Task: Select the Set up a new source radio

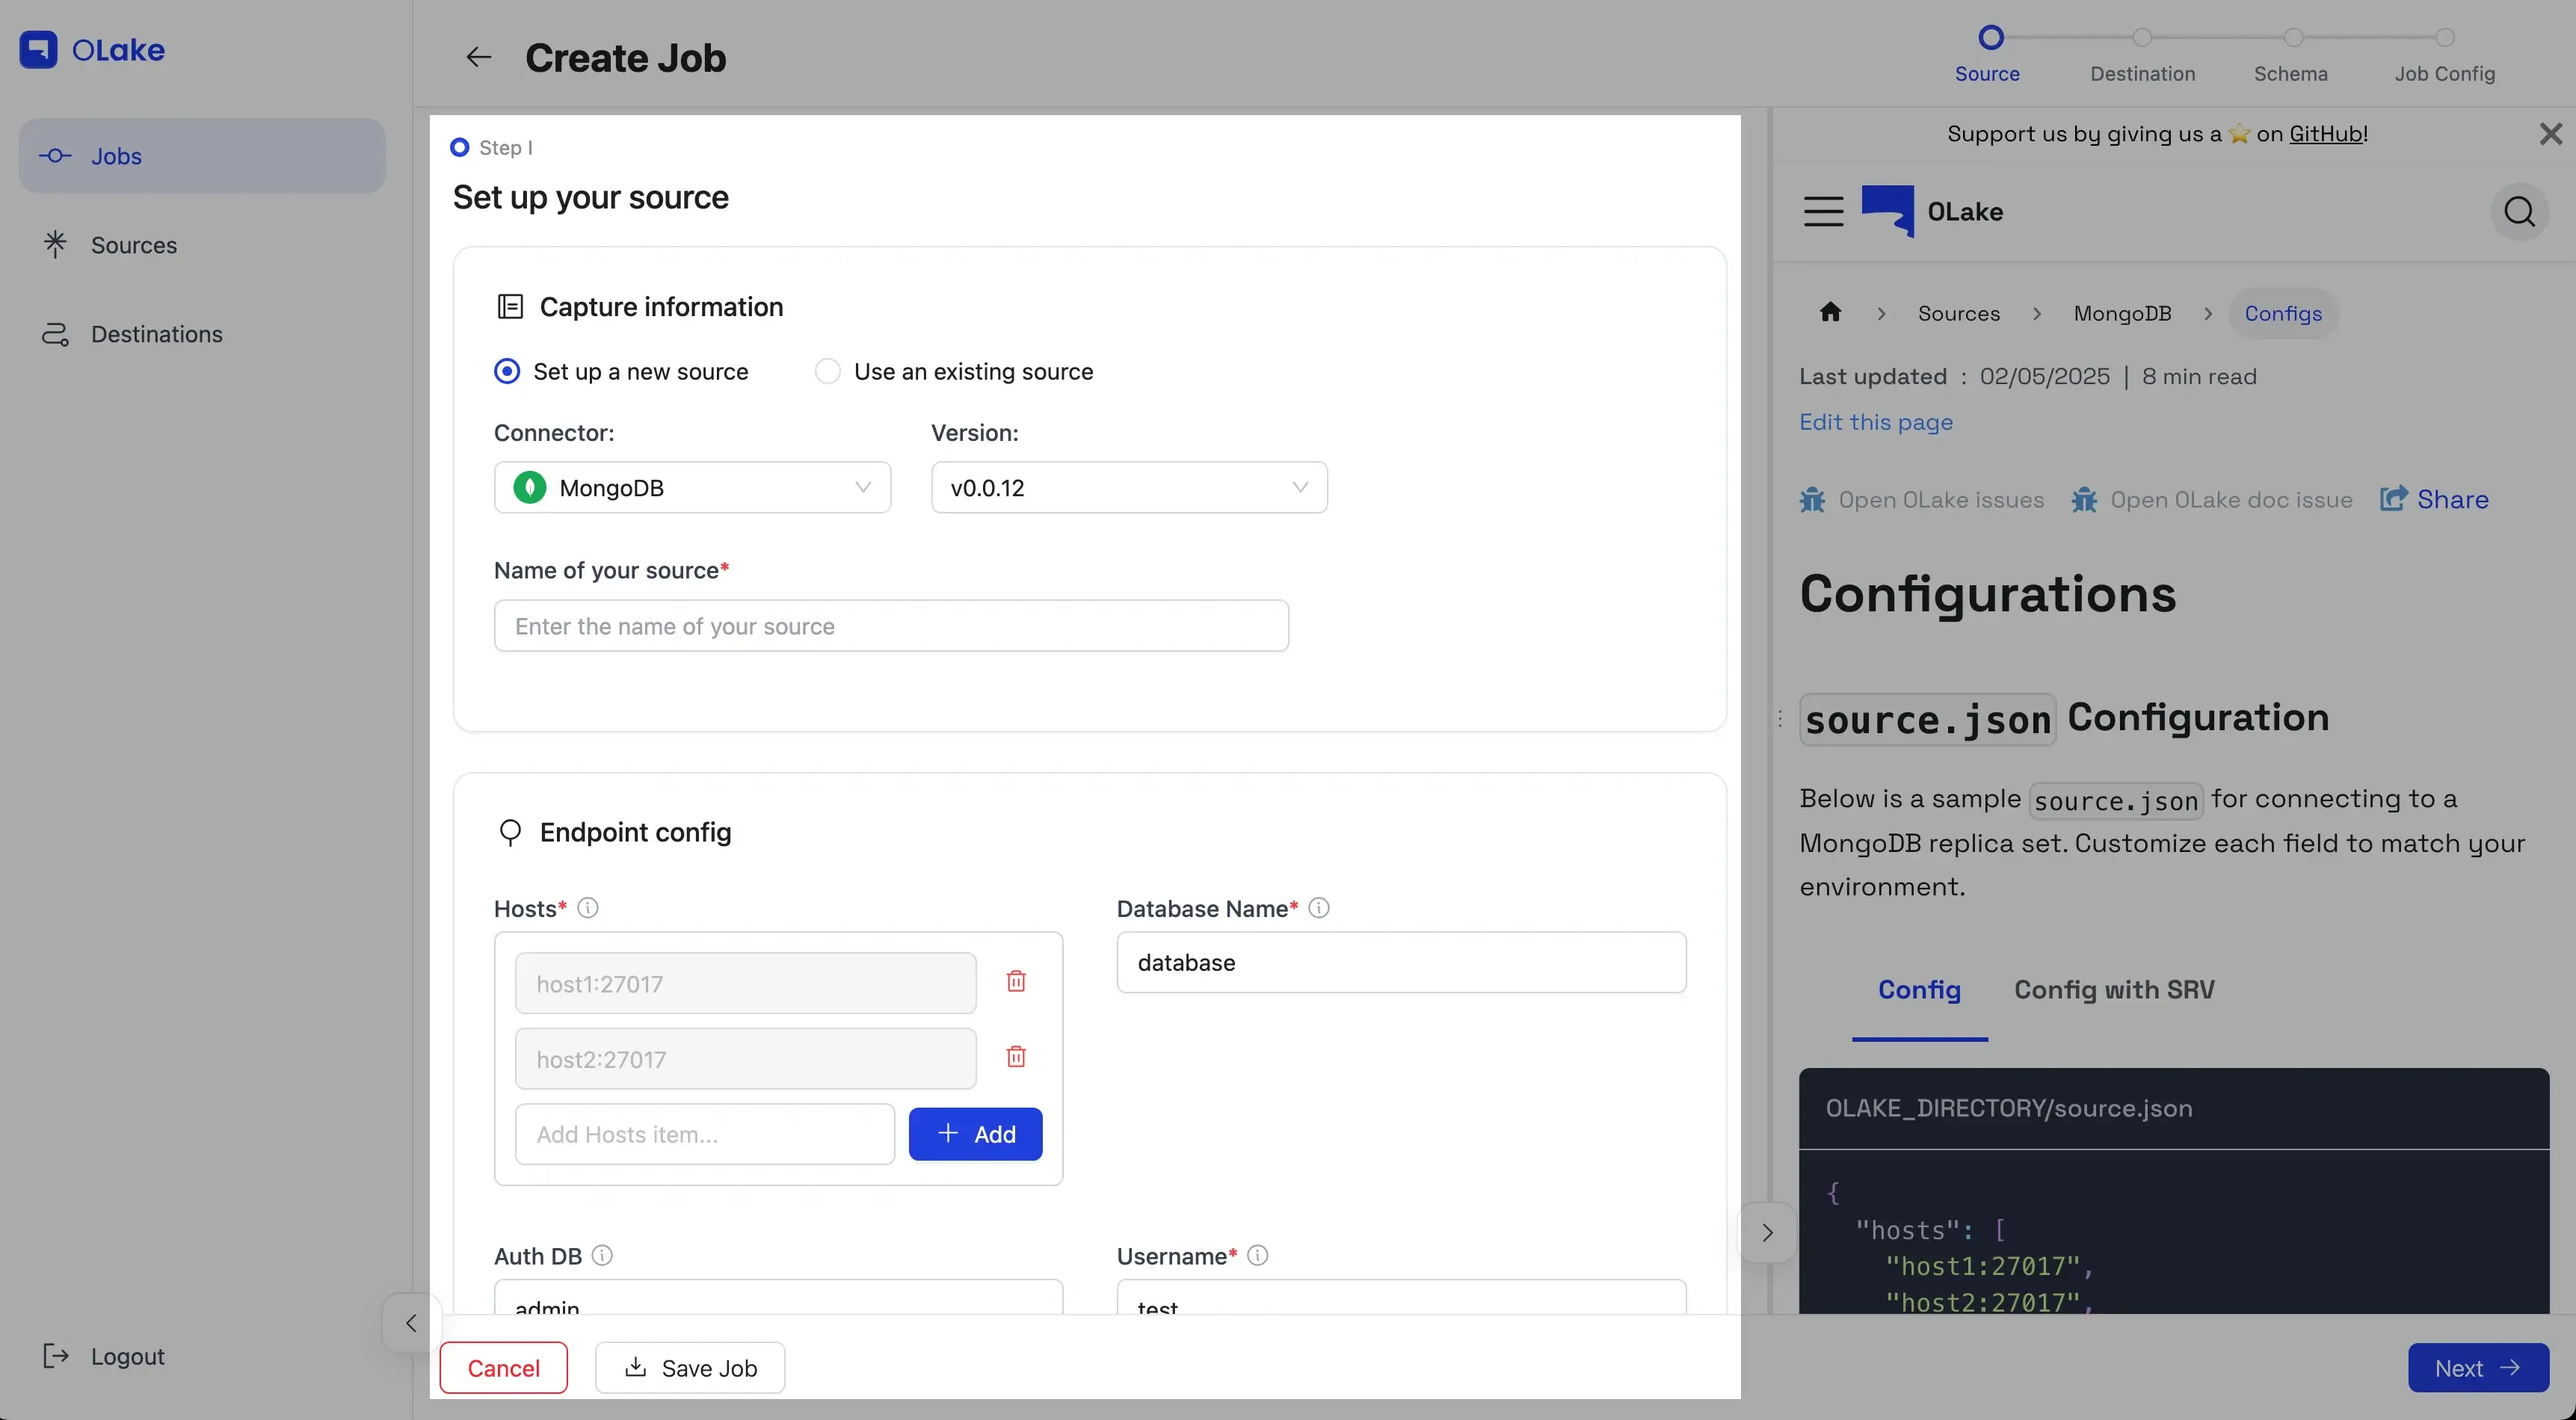Action: tap(508, 372)
